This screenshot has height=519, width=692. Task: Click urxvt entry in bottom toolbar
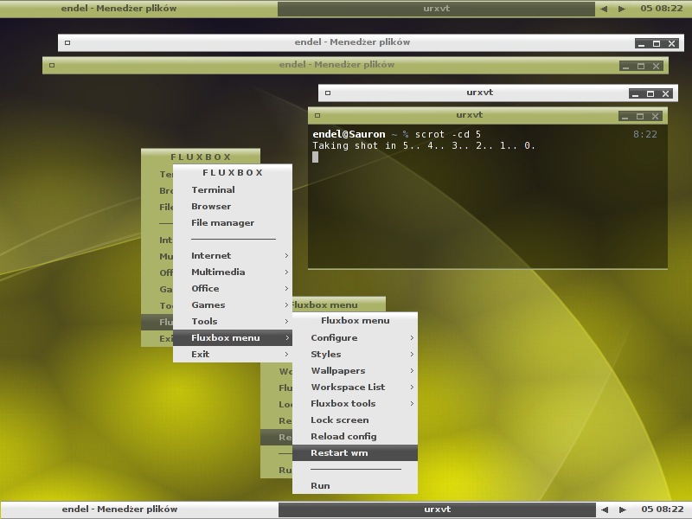tap(437, 509)
